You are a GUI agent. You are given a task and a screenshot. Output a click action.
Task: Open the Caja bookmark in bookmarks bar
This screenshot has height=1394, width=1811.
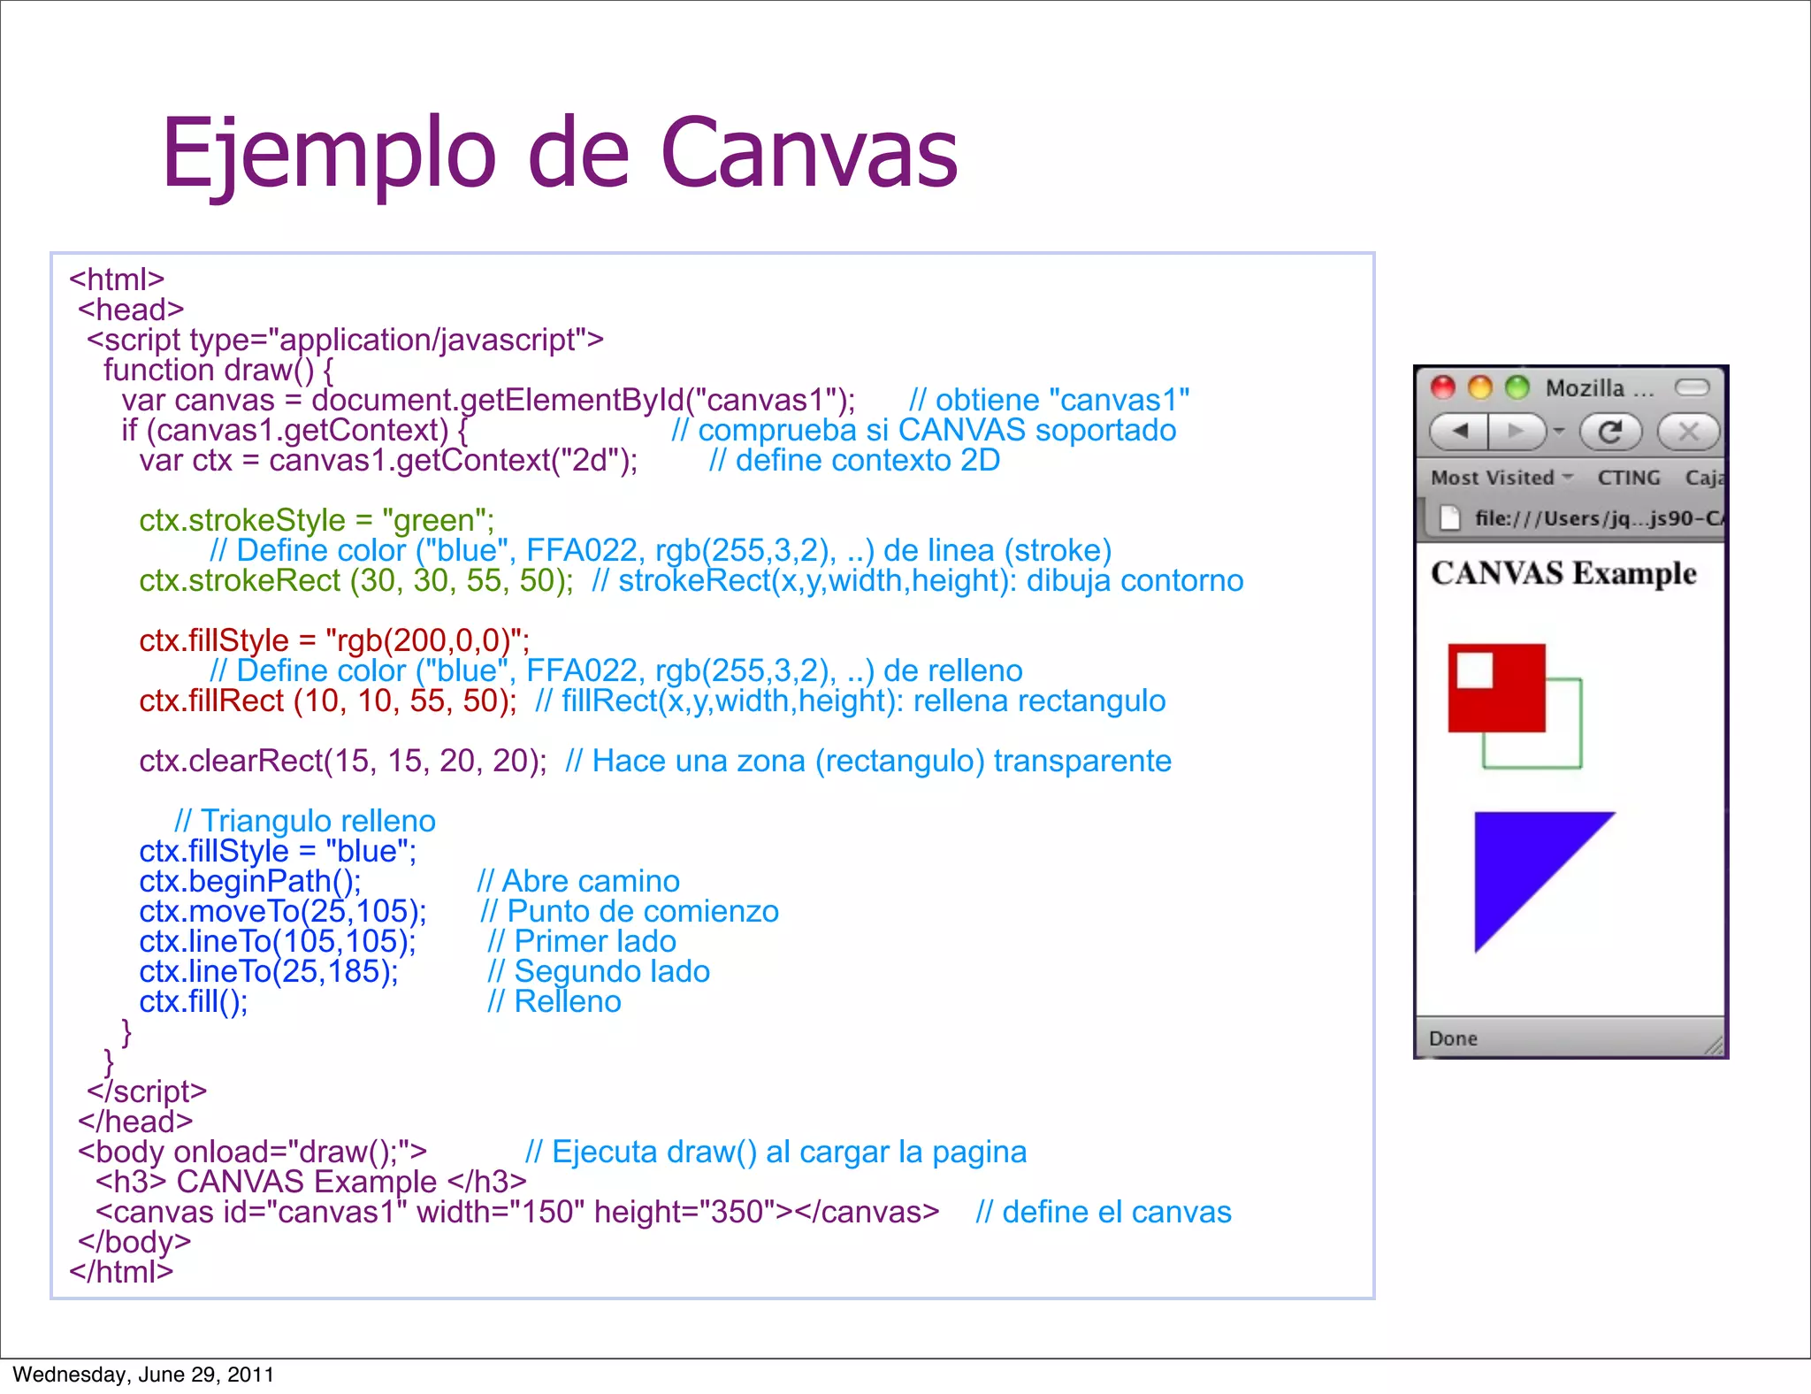[x=1704, y=478]
